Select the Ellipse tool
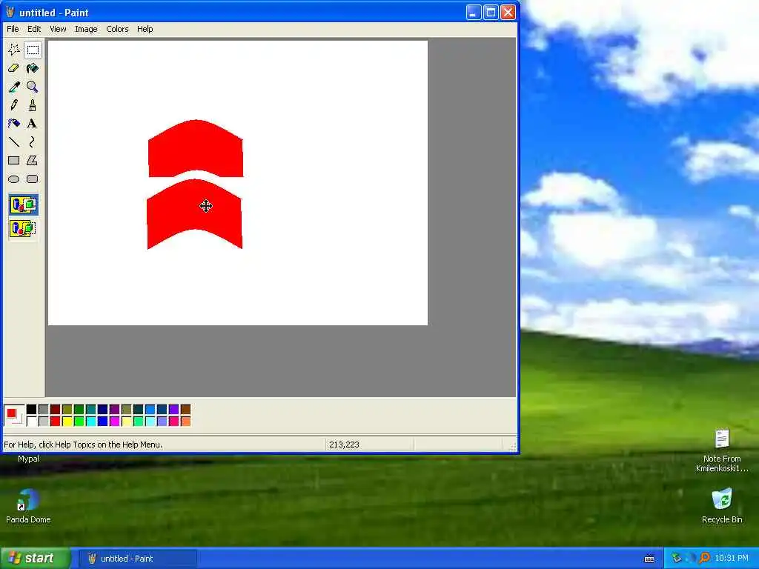 [x=14, y=179]
